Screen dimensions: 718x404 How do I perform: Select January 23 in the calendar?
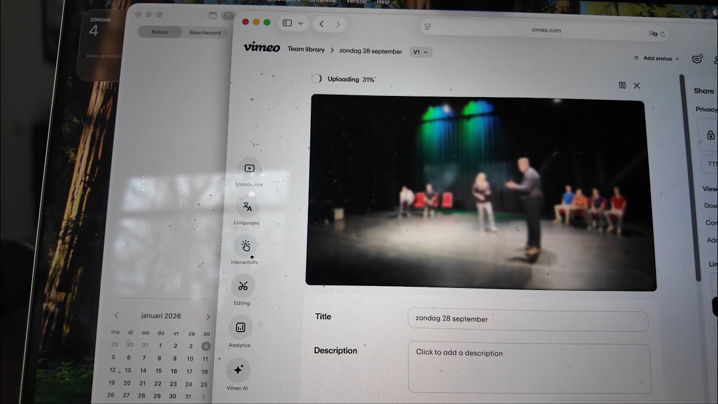[x=173, y=384]
